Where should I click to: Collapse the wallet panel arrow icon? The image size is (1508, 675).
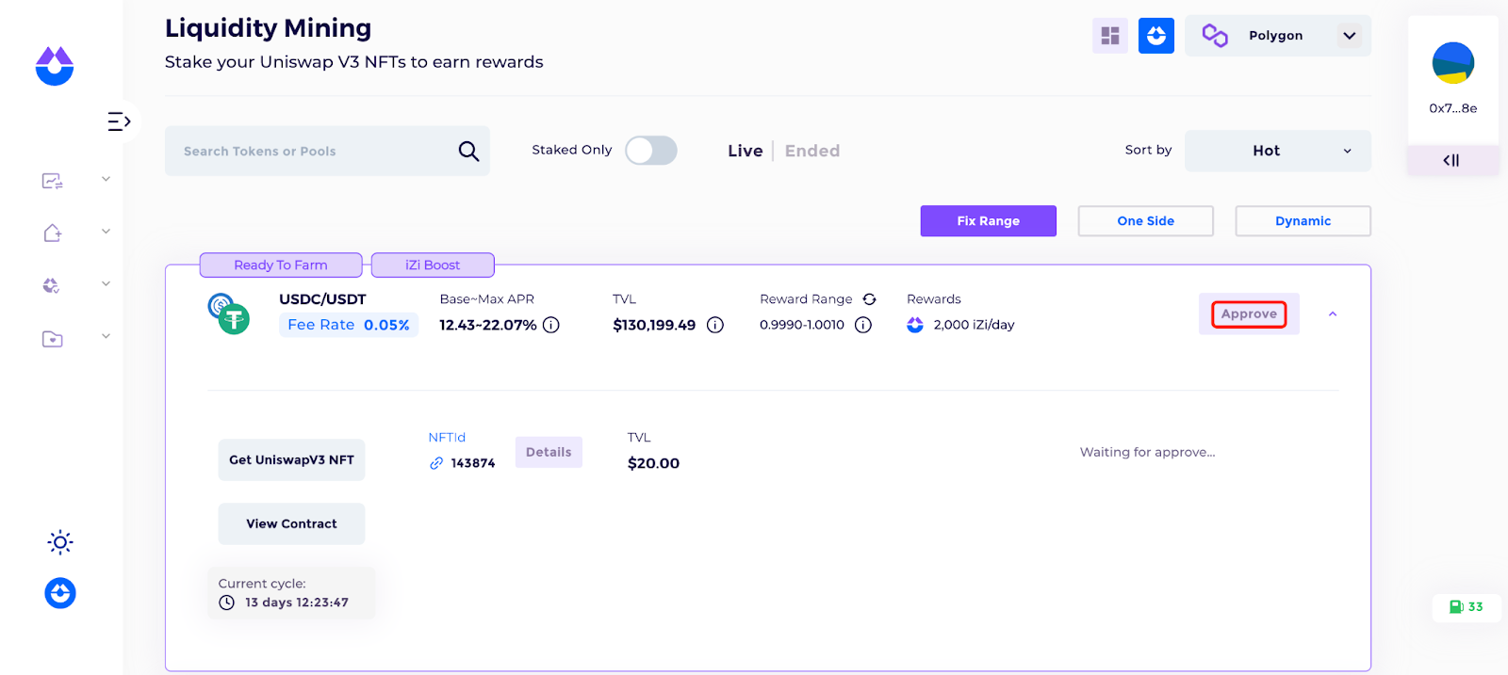(1451, 160)
